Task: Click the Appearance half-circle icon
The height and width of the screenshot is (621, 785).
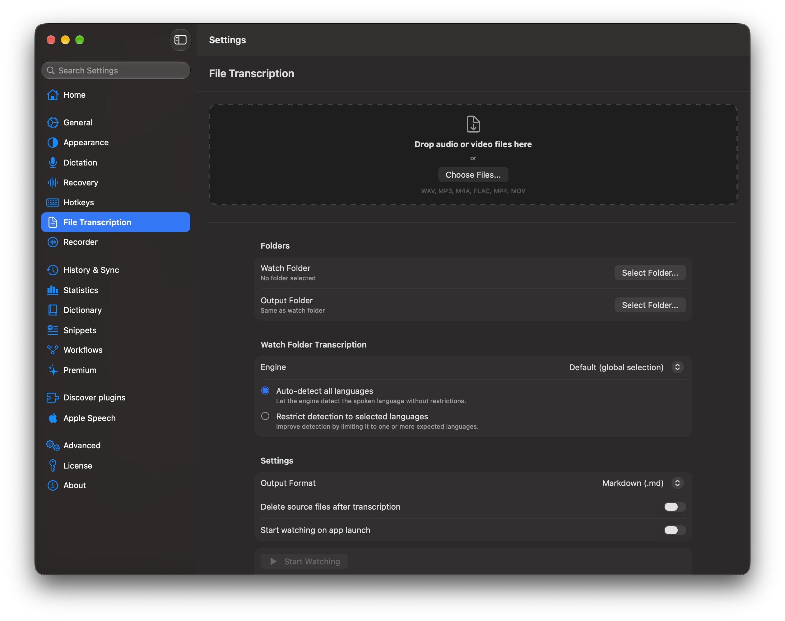Action: click(x=53, y=142)
